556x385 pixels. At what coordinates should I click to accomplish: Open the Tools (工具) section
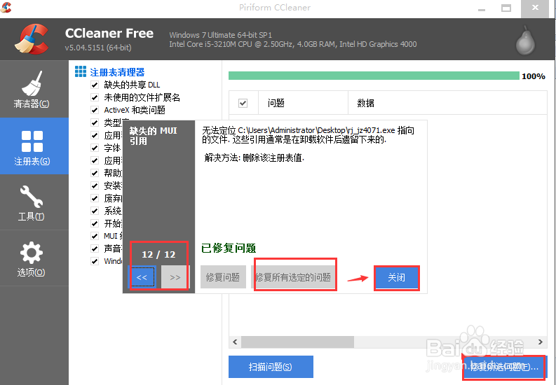(34, 202)
